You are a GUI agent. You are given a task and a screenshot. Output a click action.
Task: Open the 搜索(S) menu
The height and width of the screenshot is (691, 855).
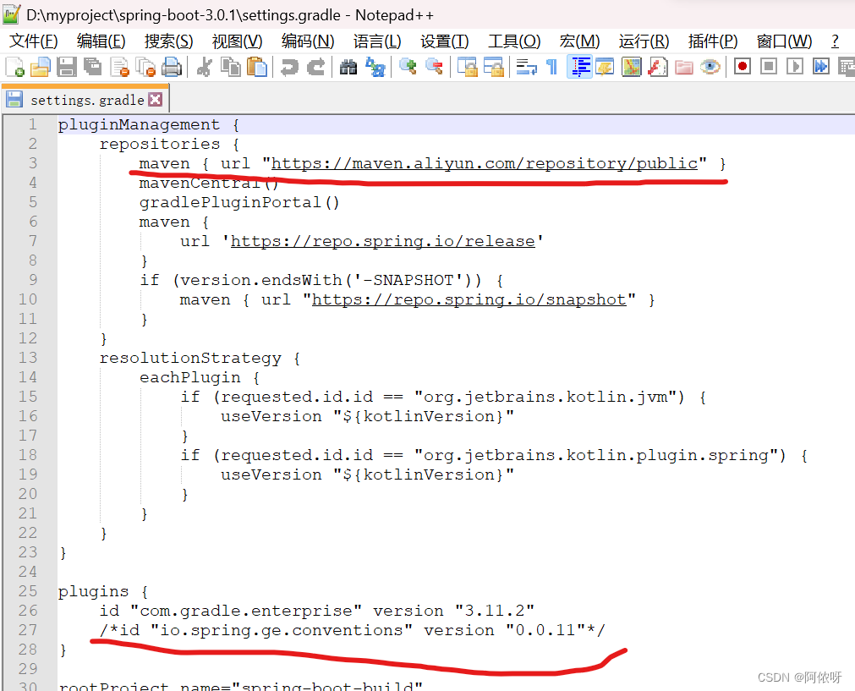168,41
